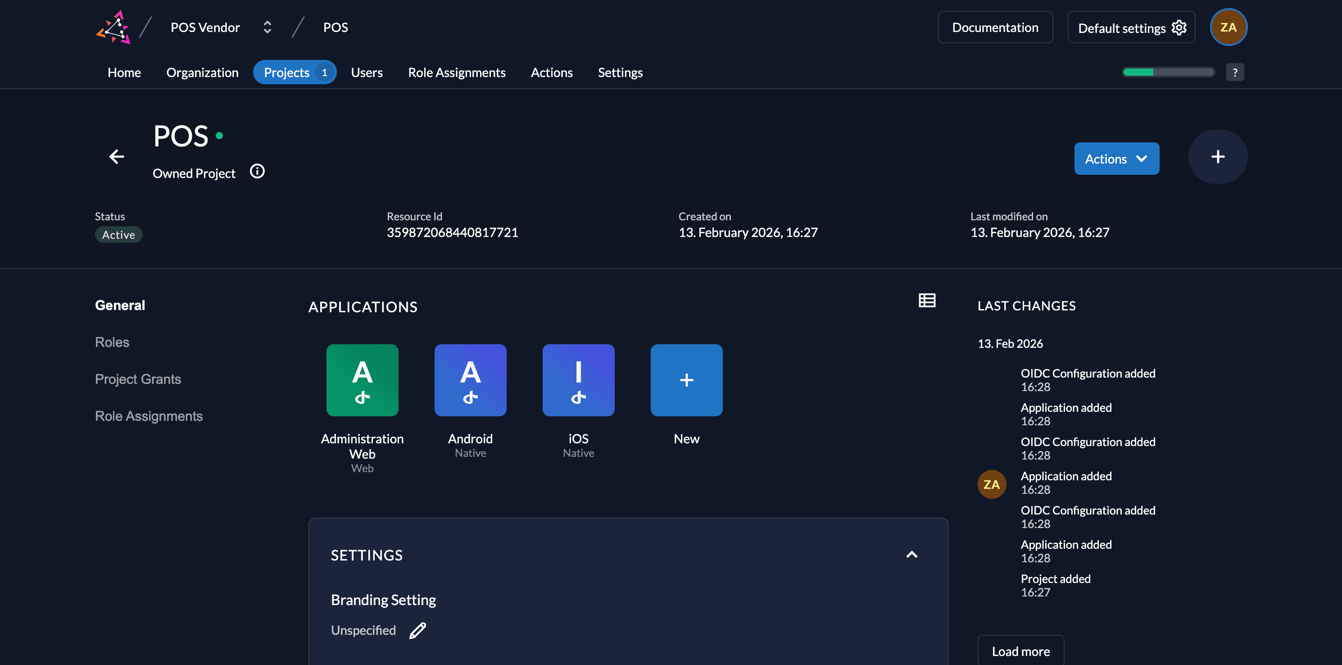Open the Actions dropdown on the project
1342x665 pixels.
pyautogui.click(x=1116, y=159)
